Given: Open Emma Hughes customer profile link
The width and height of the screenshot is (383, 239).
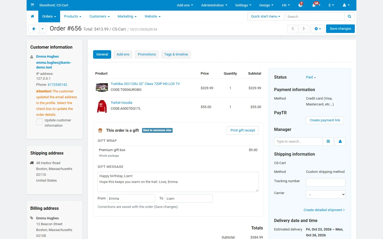Looking at the screenshot, I should click(x=47, y=56).
